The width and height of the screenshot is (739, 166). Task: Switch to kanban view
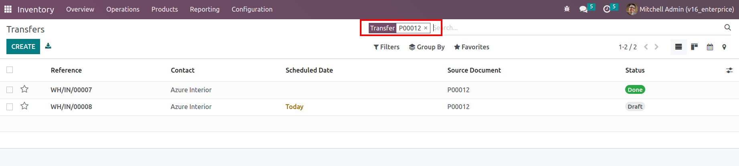point(694,47)
